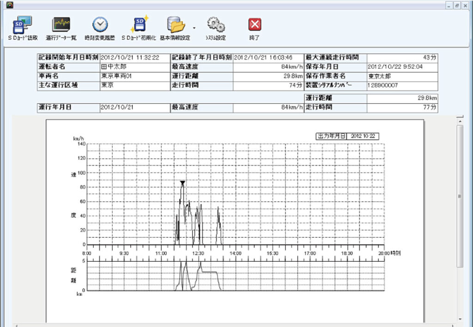Click the 装置シリアルナンバー label
This screenshot has width=473, height=327.
point(329,86)
